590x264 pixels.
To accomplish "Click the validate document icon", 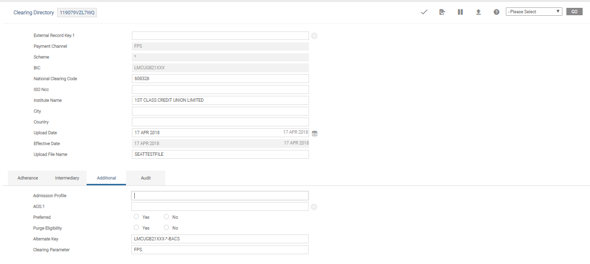I will (442, 12).
